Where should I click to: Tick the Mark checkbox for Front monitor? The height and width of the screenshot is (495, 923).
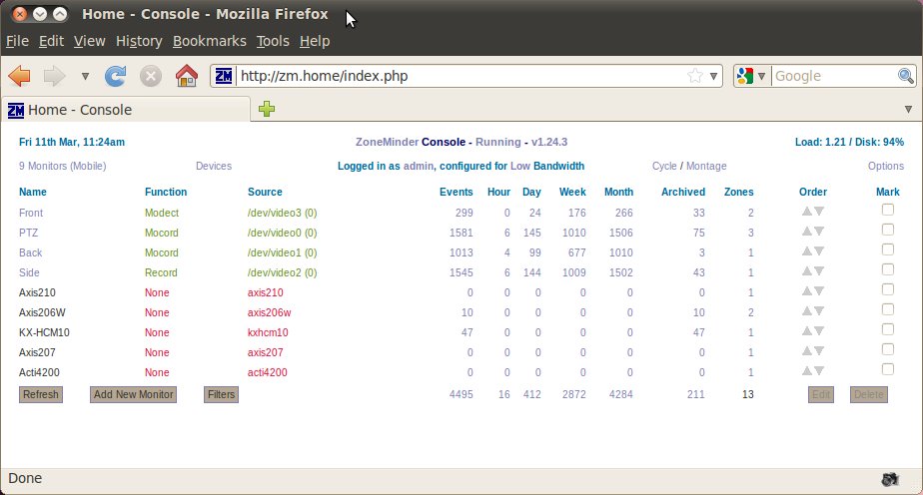(887, 210)
